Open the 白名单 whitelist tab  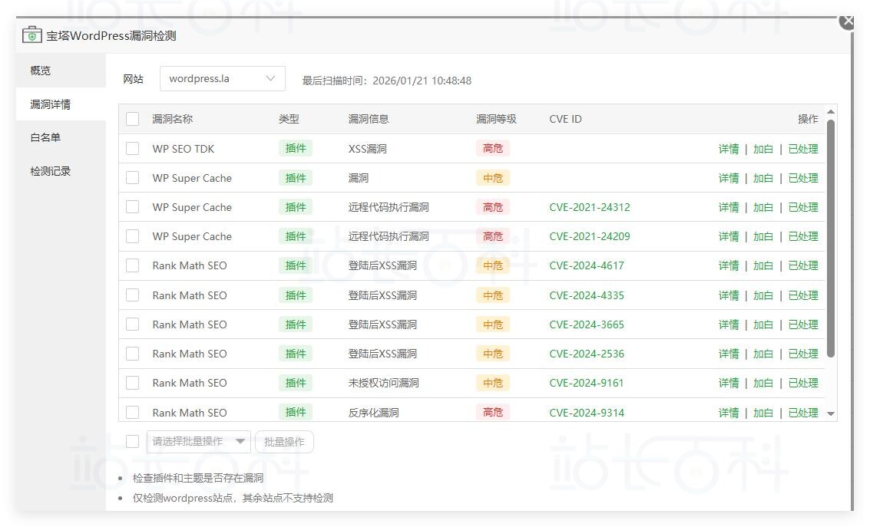[x=45, y=138]
